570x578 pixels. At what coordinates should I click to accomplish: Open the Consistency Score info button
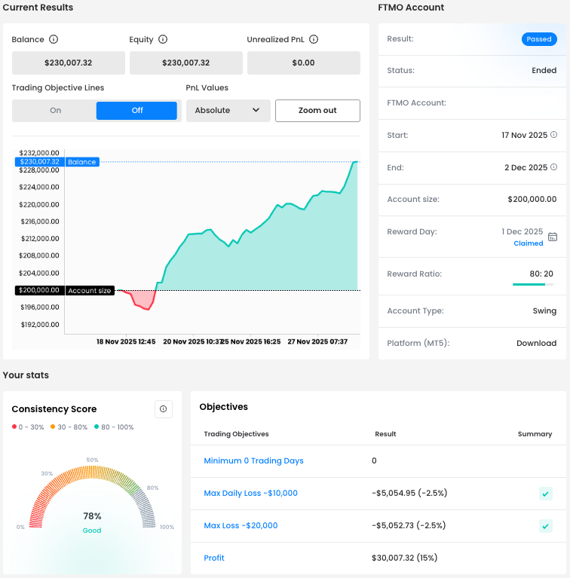[164, 409]
